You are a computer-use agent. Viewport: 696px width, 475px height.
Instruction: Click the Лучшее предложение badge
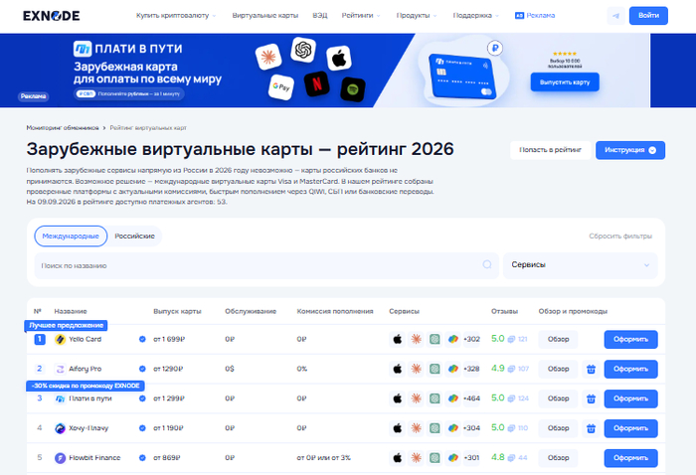[67, 326]
